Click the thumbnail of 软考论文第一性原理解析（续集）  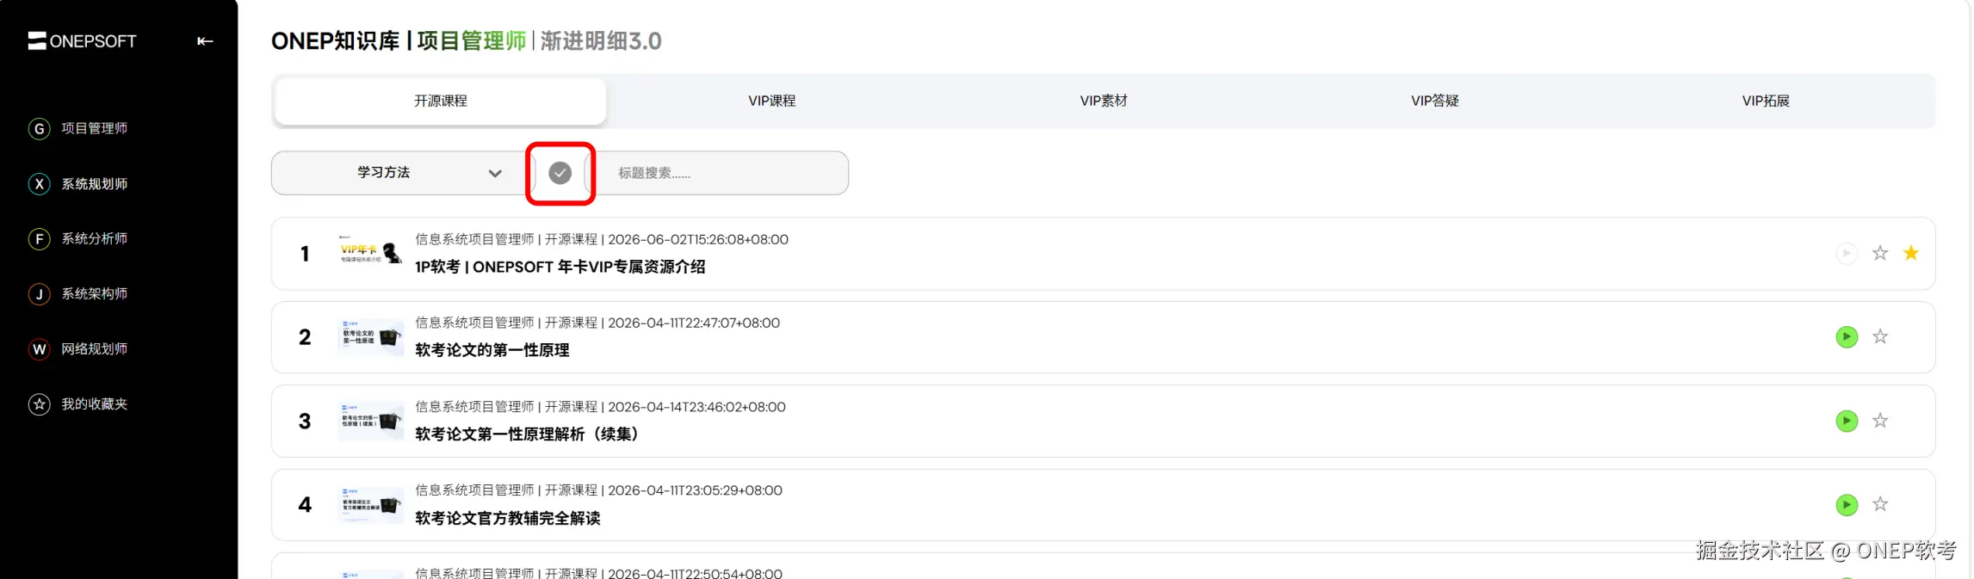(370, 420)
